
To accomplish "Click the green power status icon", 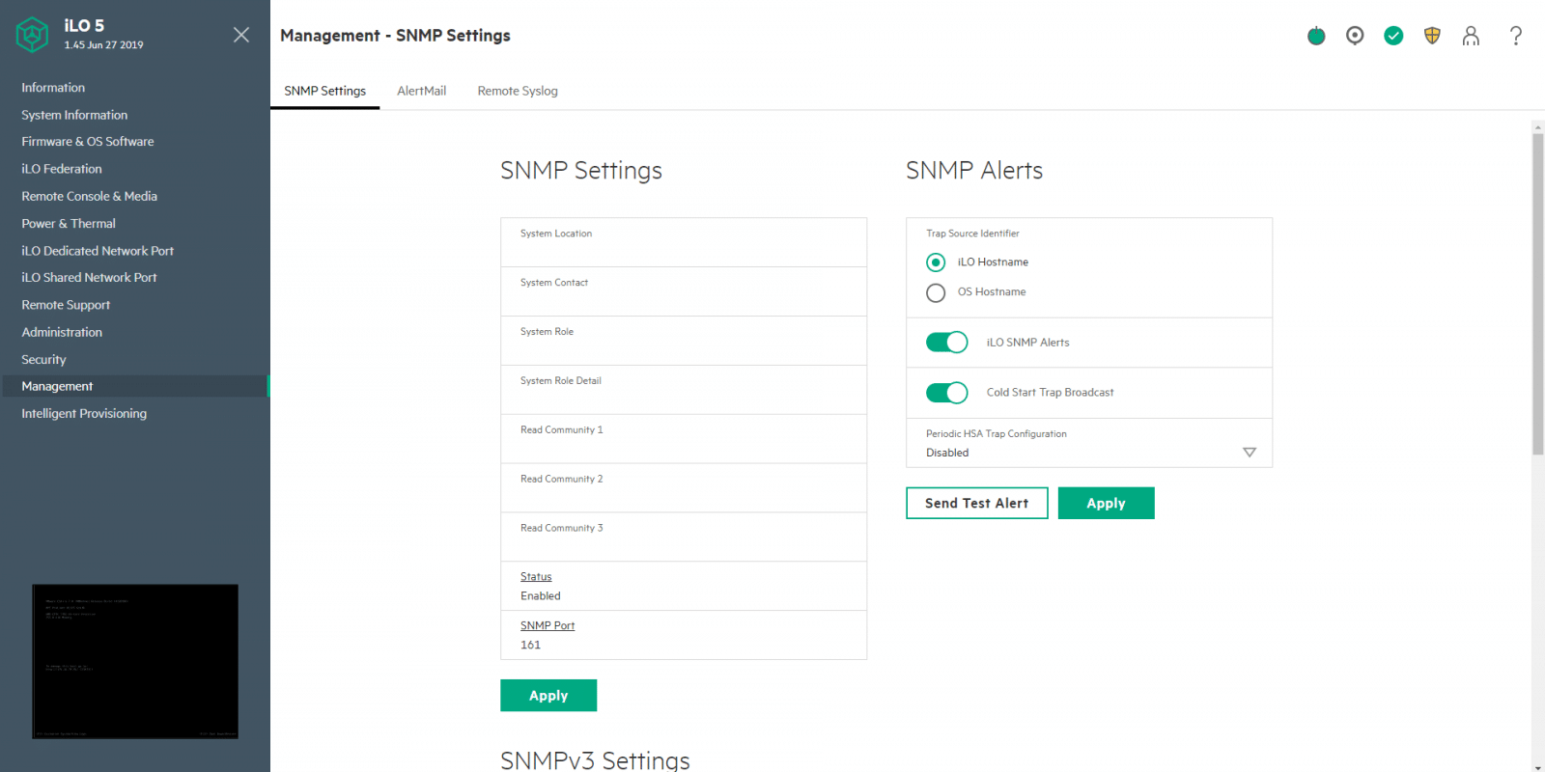I will pyautogui.click(x=1316, y=36).
